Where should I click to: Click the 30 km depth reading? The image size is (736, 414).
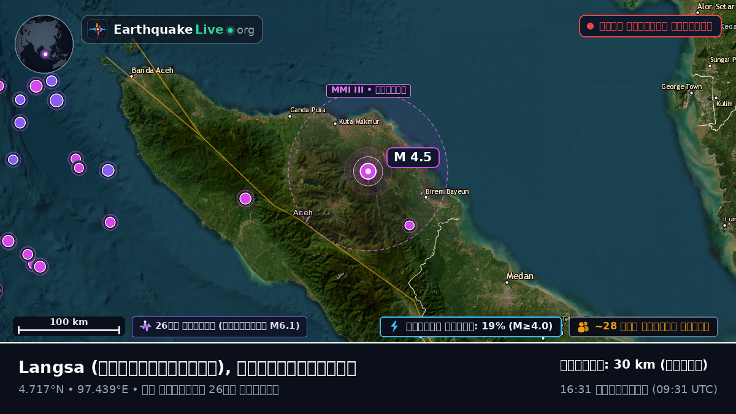(x=634, y=365)
